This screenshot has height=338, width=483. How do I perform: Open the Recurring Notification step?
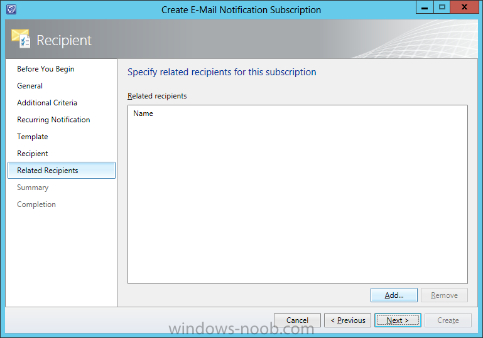pos(53,120)
